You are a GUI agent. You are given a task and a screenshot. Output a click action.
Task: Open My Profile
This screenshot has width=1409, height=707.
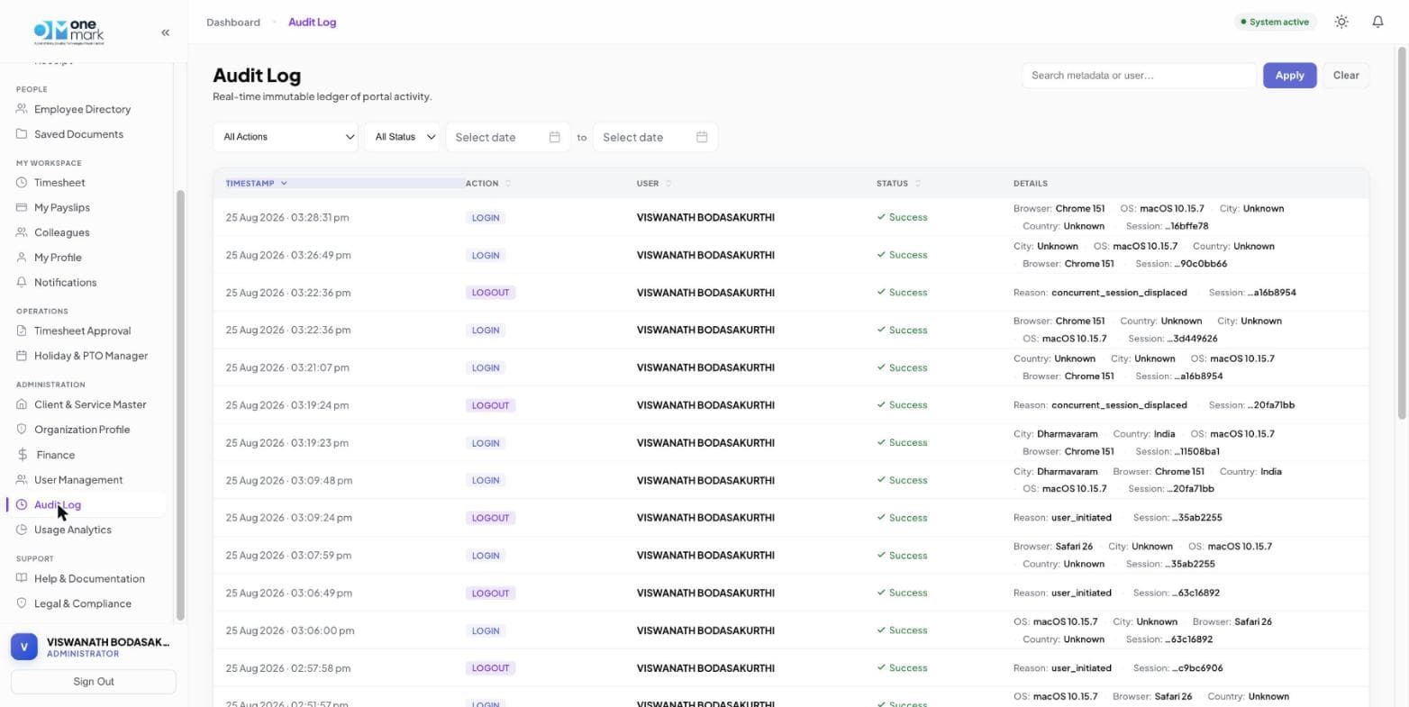(58, 258)
